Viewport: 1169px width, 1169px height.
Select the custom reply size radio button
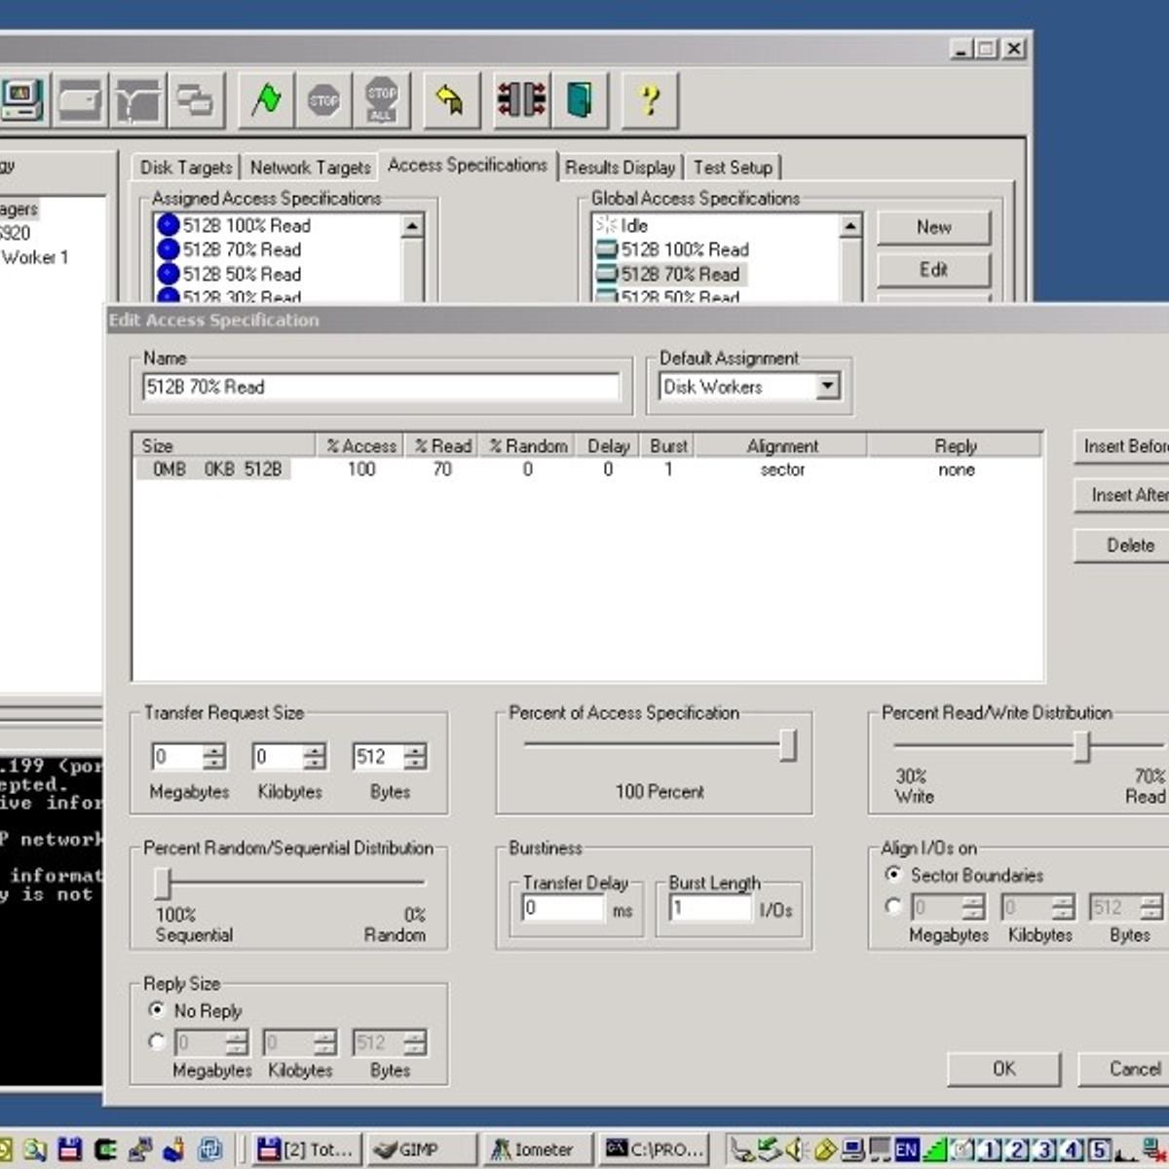(157, 1041)
